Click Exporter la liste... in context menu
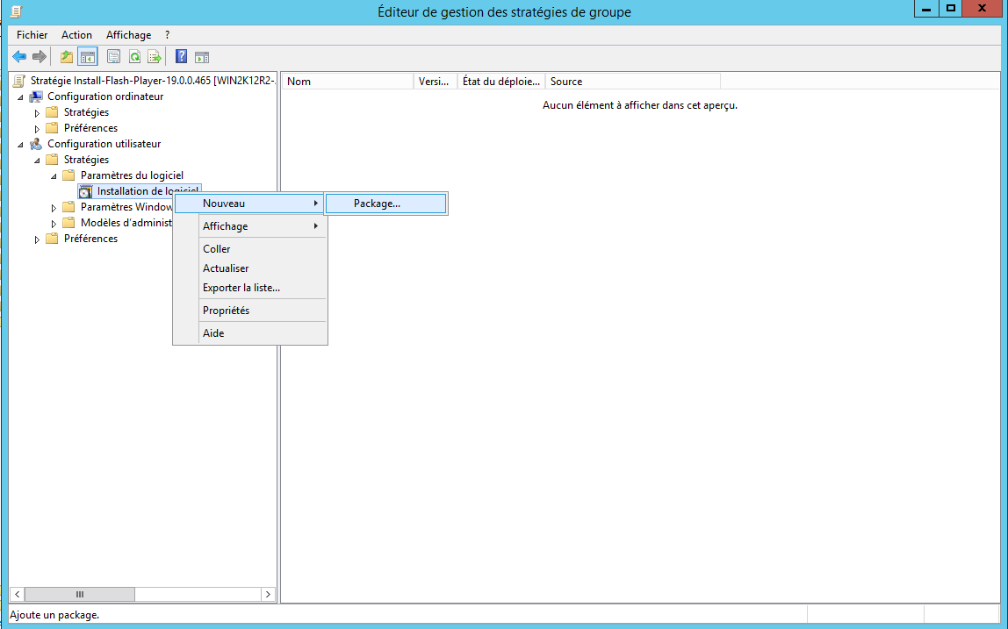Viewport: 1008px width, 629px height. (241, 288)
